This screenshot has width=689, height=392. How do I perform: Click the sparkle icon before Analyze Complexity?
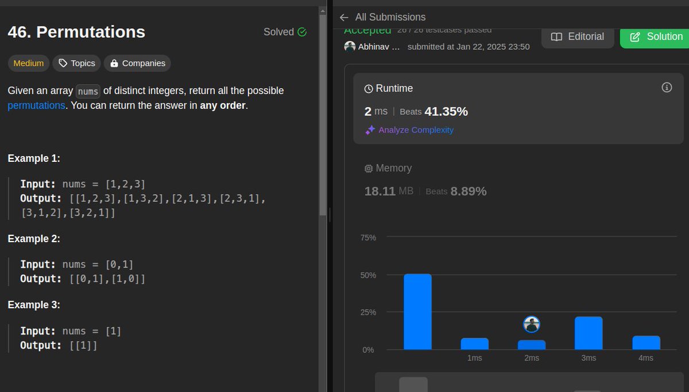point(369,130)
